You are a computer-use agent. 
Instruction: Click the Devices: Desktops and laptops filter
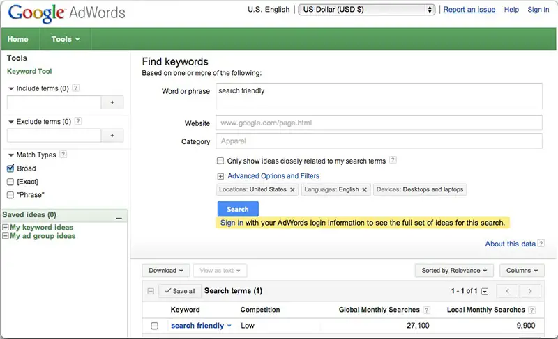click(420, 189)
